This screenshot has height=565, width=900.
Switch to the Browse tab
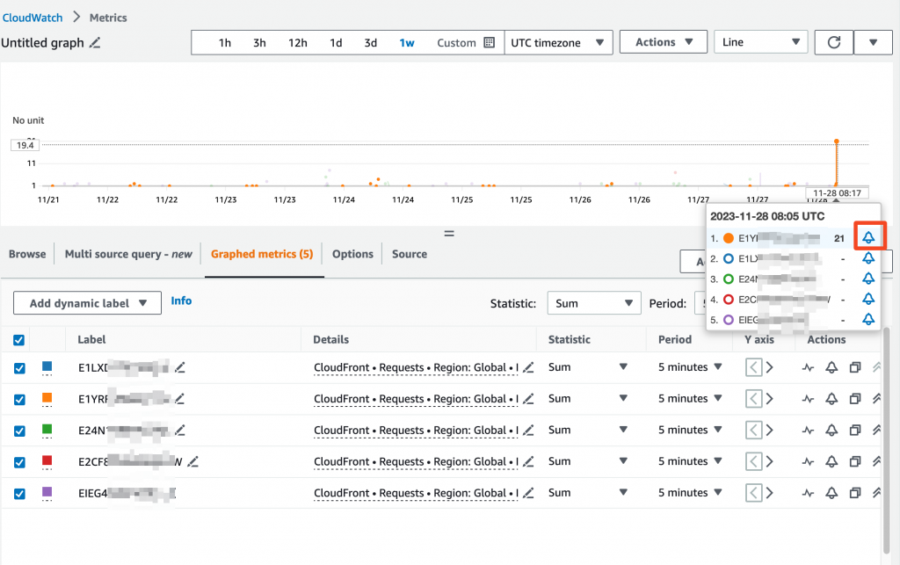27,254
